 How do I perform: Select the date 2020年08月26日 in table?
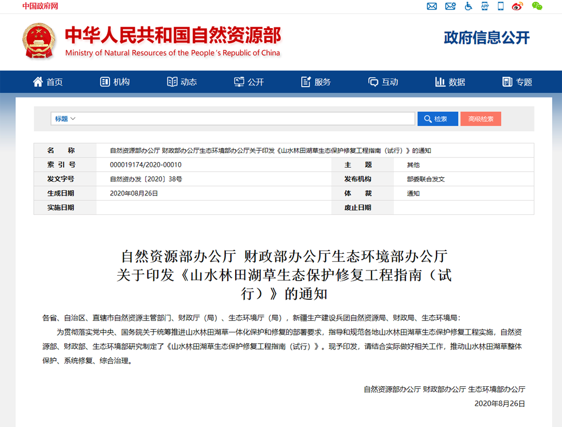(134, 194)
